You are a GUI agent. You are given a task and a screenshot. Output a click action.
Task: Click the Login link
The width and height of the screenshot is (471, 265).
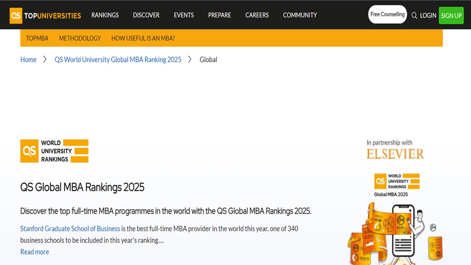428,16
